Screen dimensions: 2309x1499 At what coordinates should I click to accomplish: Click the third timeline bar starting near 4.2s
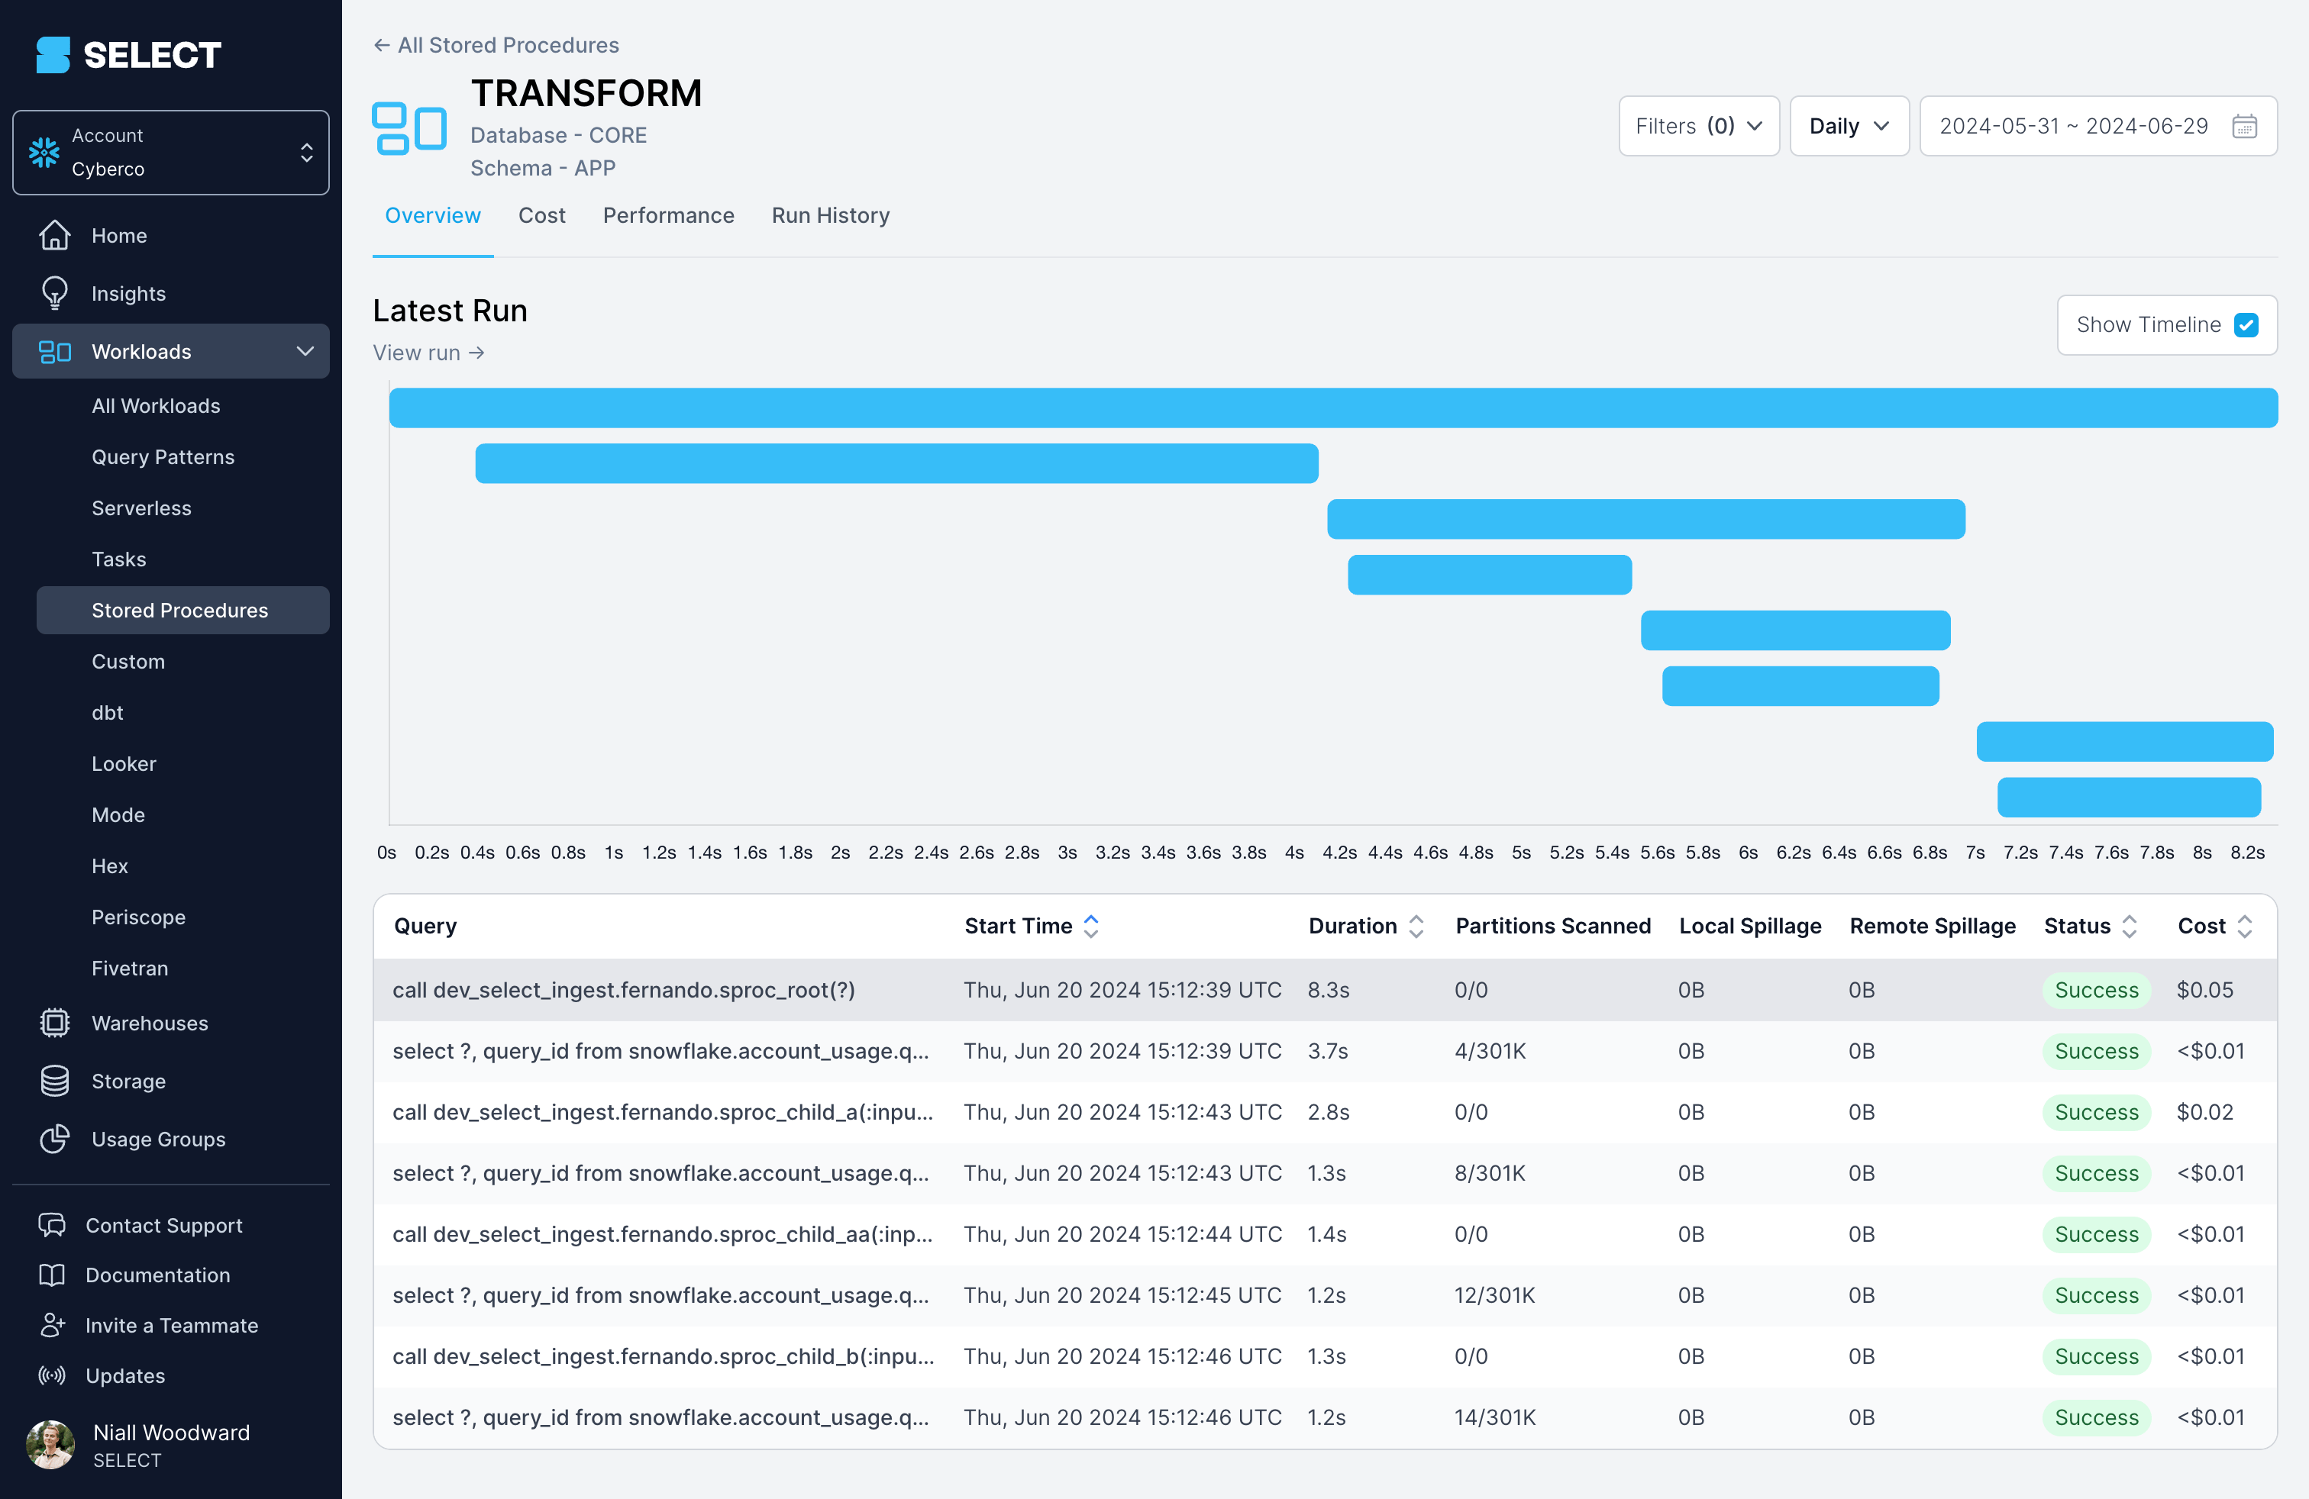click(x=1645, y=519)
